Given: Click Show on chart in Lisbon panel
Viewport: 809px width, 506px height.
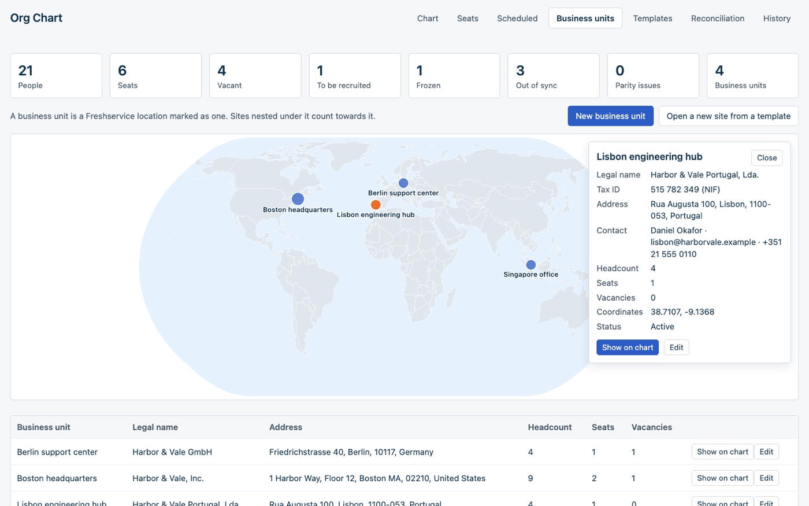Looking at the screenshot, I should pos(628,348).
